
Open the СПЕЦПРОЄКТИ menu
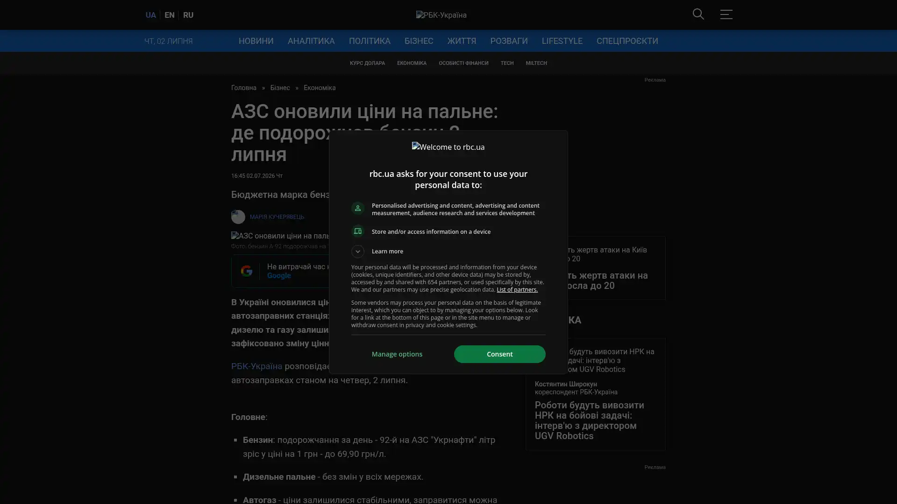click(627, 41)
